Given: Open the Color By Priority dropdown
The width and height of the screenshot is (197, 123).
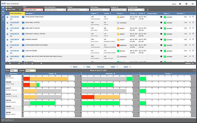Looking at the screenshot, I should (31, 70).
